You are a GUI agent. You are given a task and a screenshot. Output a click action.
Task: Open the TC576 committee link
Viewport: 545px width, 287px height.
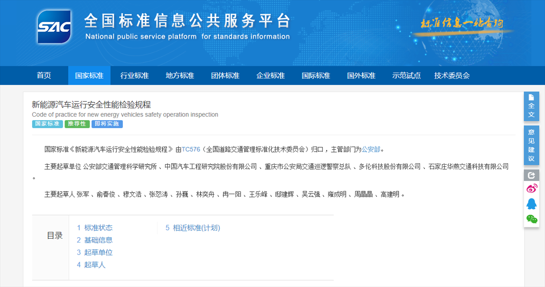pyautogui.click(x=191, y=150)
